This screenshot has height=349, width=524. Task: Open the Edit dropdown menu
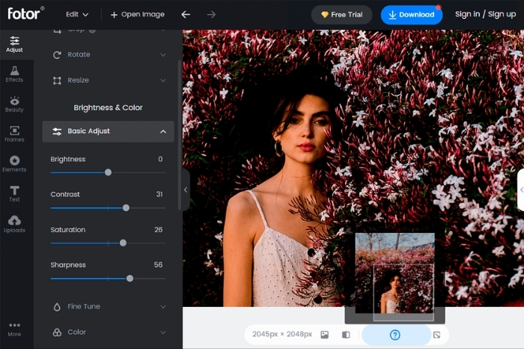tap(77, 14)
